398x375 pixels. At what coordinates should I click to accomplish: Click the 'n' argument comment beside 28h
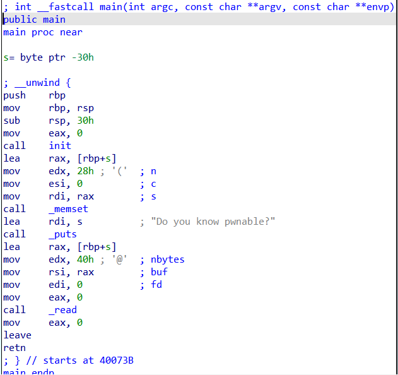coord(153,171)
